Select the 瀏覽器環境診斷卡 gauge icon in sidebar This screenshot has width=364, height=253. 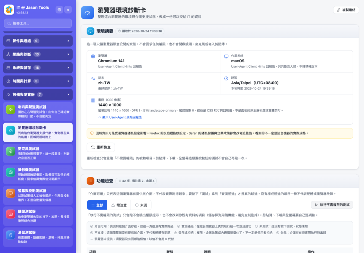pyautogui.click(x=11, y=130)
